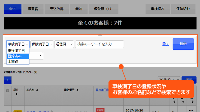Click the search keyword input field
Viewport: 200px width, 112px height.
[x=99, y=44]
